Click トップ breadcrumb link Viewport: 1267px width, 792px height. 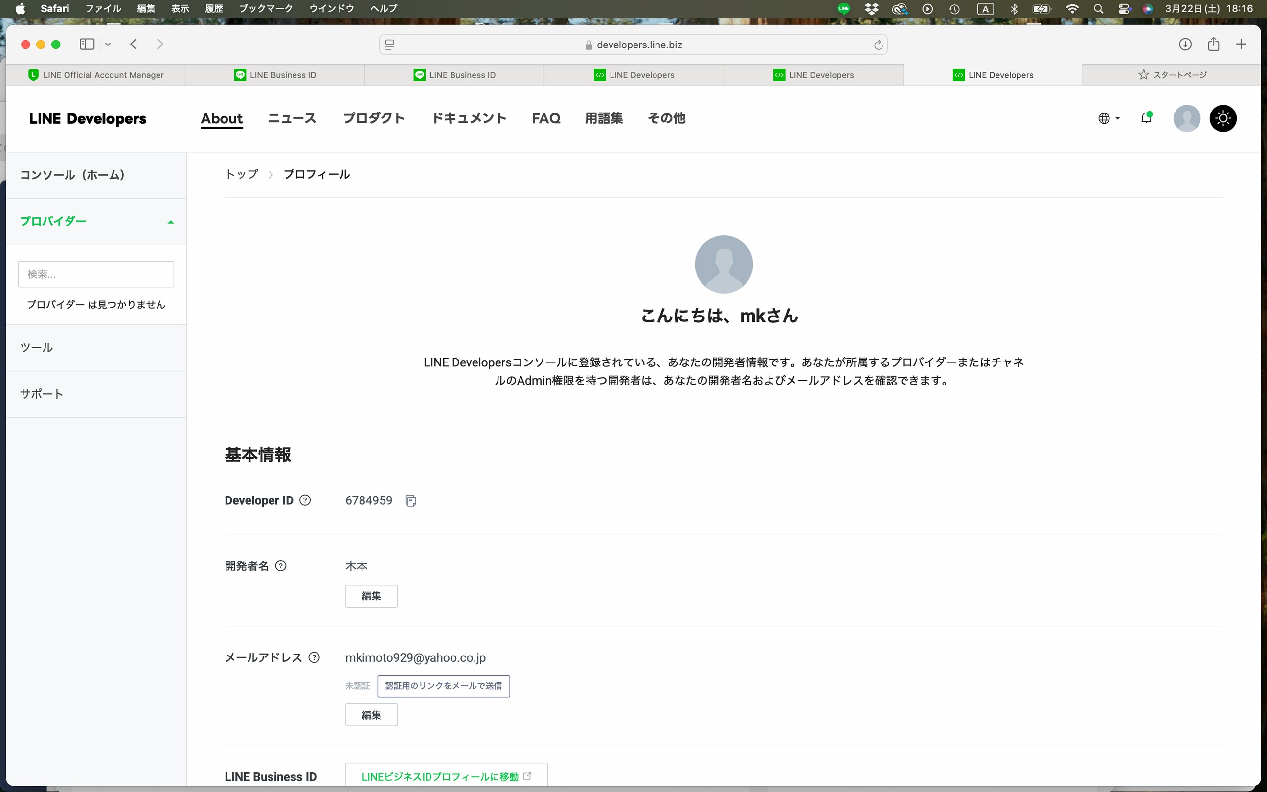tap(242, 175)
